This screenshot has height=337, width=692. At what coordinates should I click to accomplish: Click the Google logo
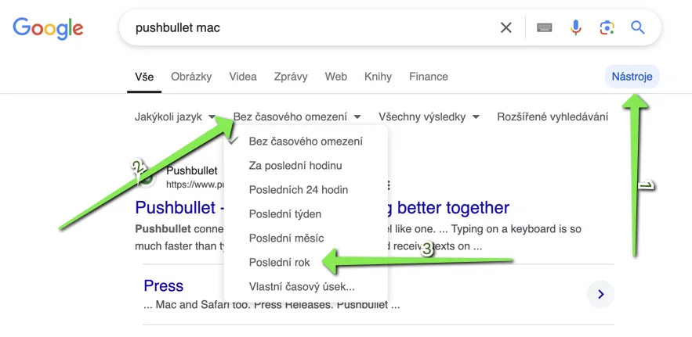[48, 29]
